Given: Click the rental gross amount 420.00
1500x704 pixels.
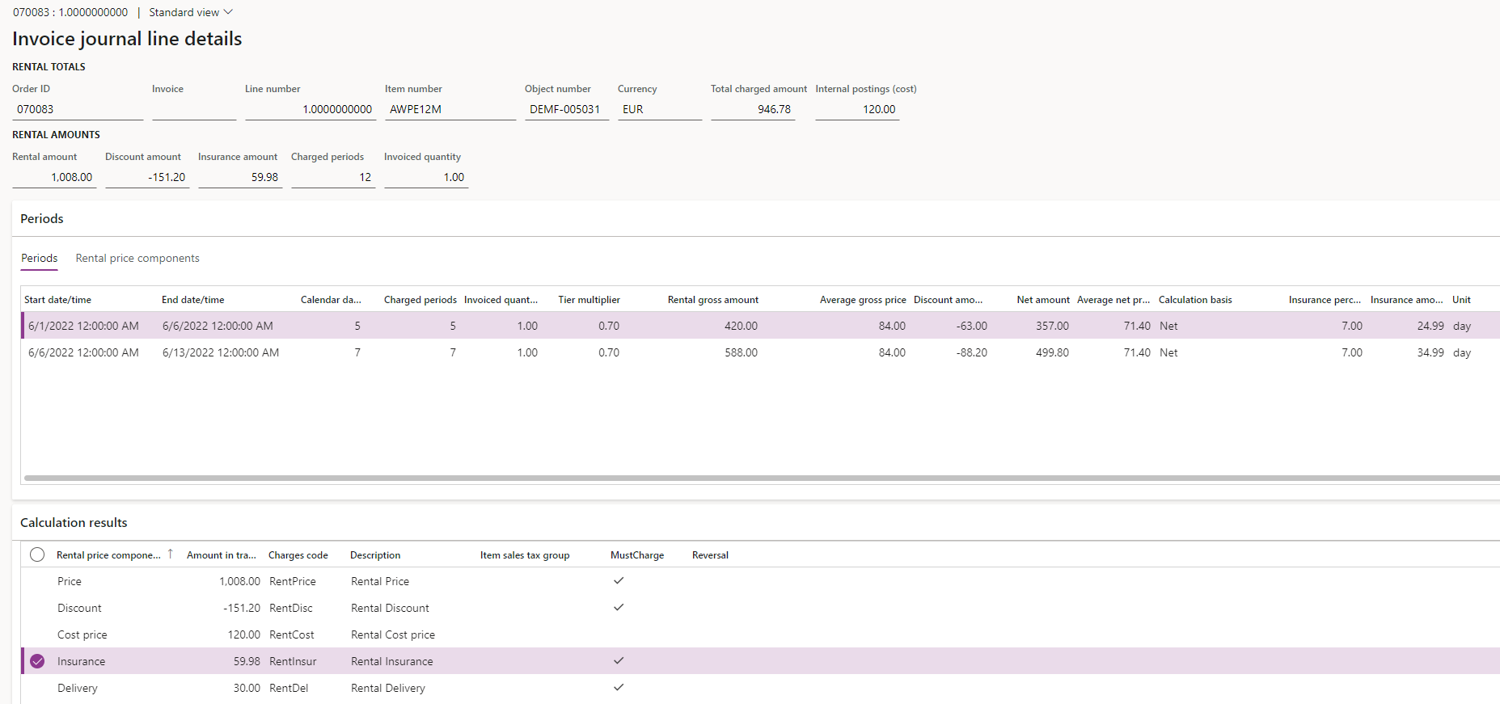Looking at the screenshot, I should [x=741, y=326].
